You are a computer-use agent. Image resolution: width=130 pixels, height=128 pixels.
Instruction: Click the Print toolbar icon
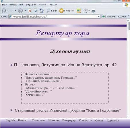(x=93, y=11)
